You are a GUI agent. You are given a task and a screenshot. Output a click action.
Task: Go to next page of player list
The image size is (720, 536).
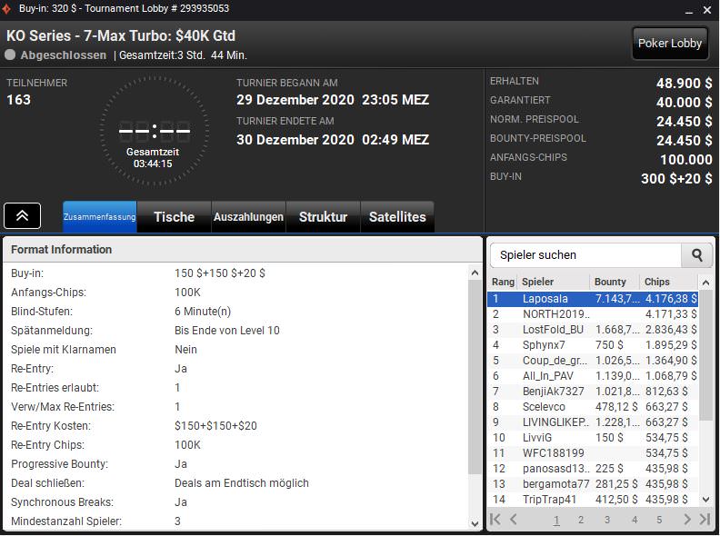(x=685, y=520)
